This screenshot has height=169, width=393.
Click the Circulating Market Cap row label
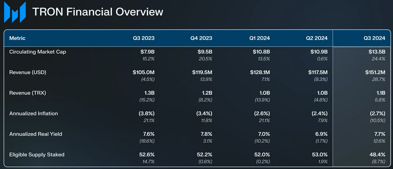(x=38, y=52)
